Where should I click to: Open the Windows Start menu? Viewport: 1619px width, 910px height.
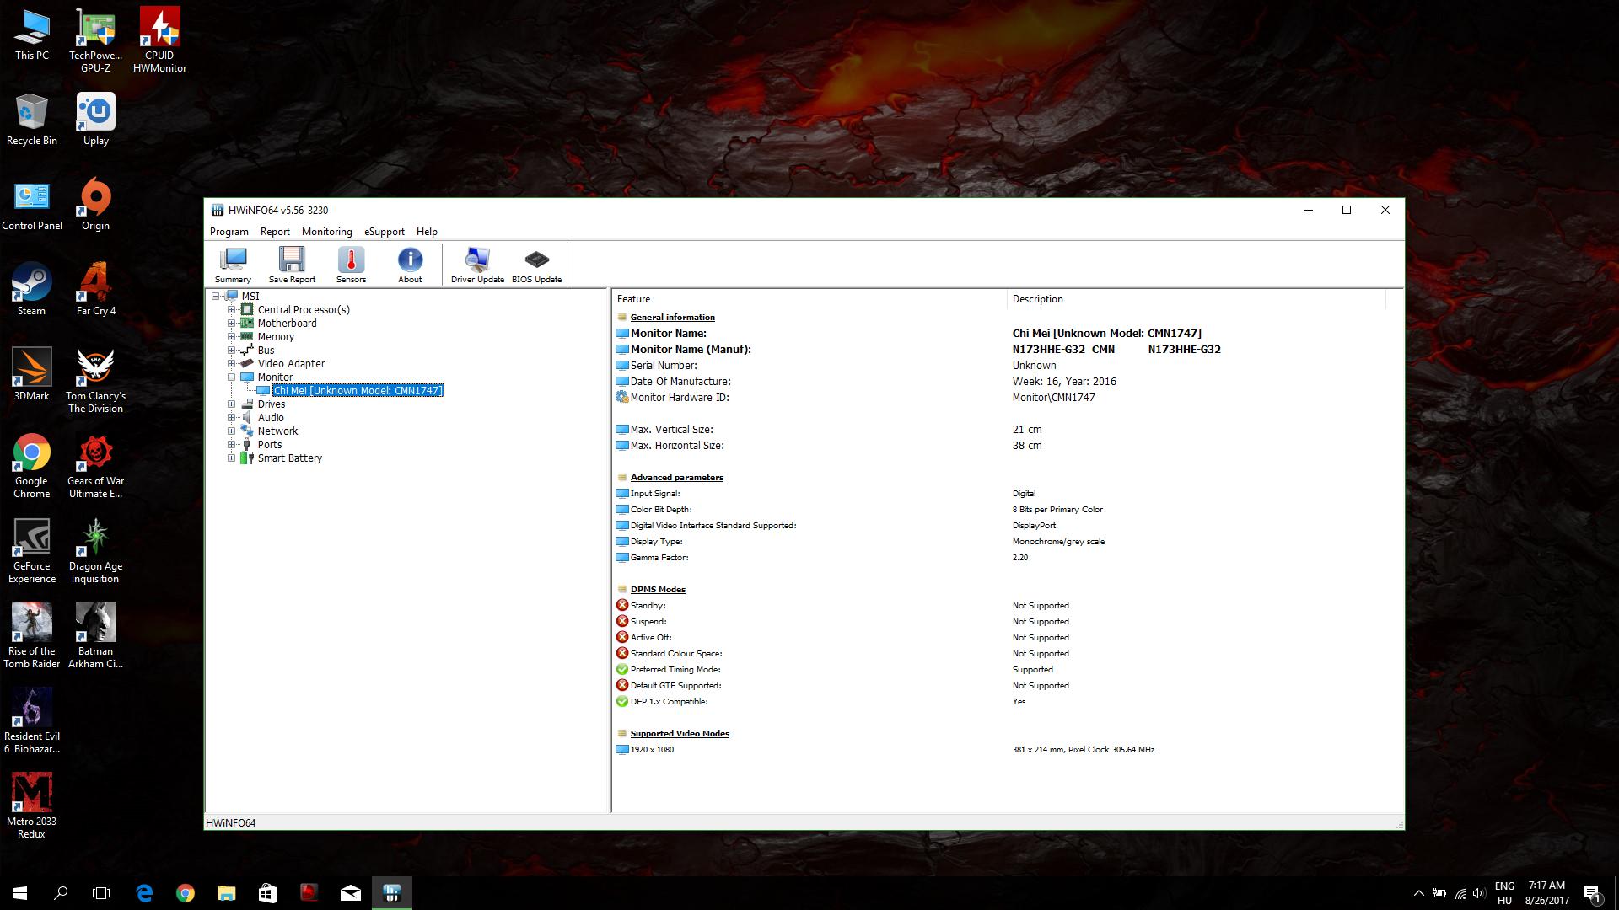[20, 893]
